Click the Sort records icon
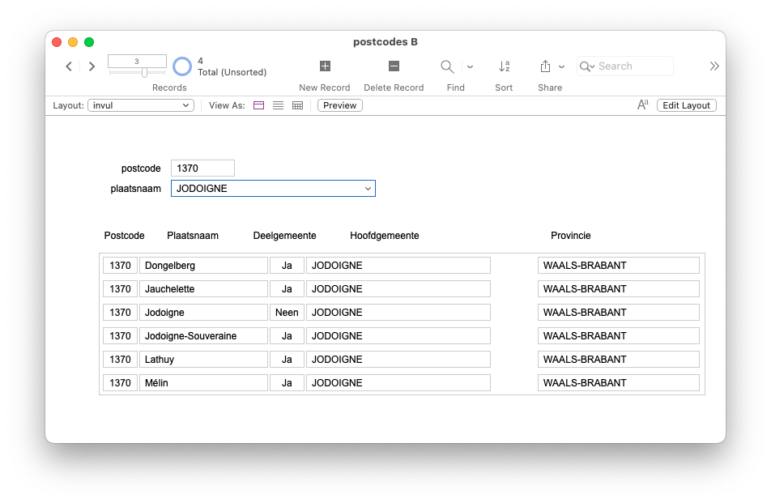The height and width of the screenshot is (503, 771). coord(504,66)
